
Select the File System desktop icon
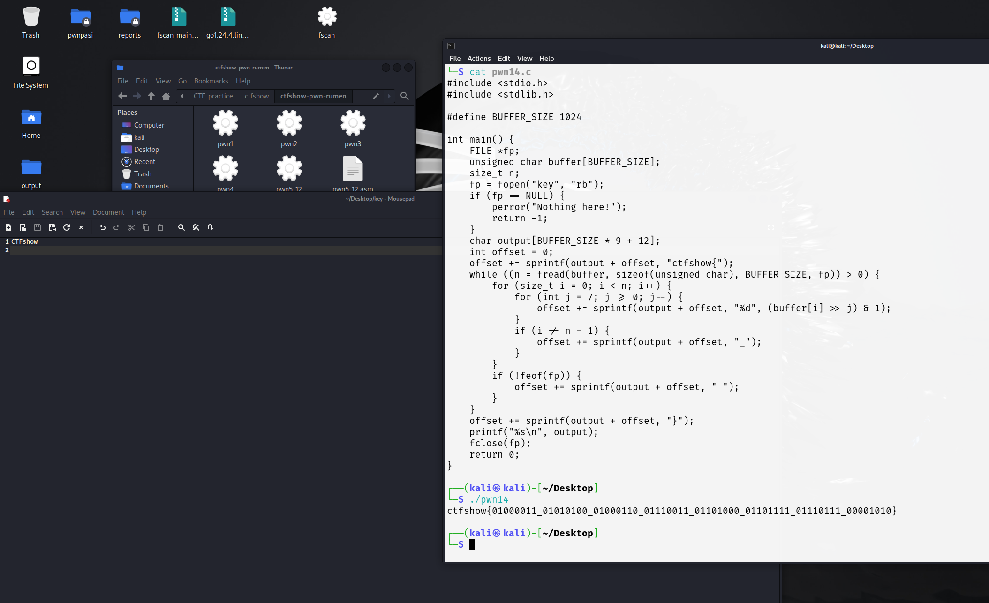[x=31, y=73]
